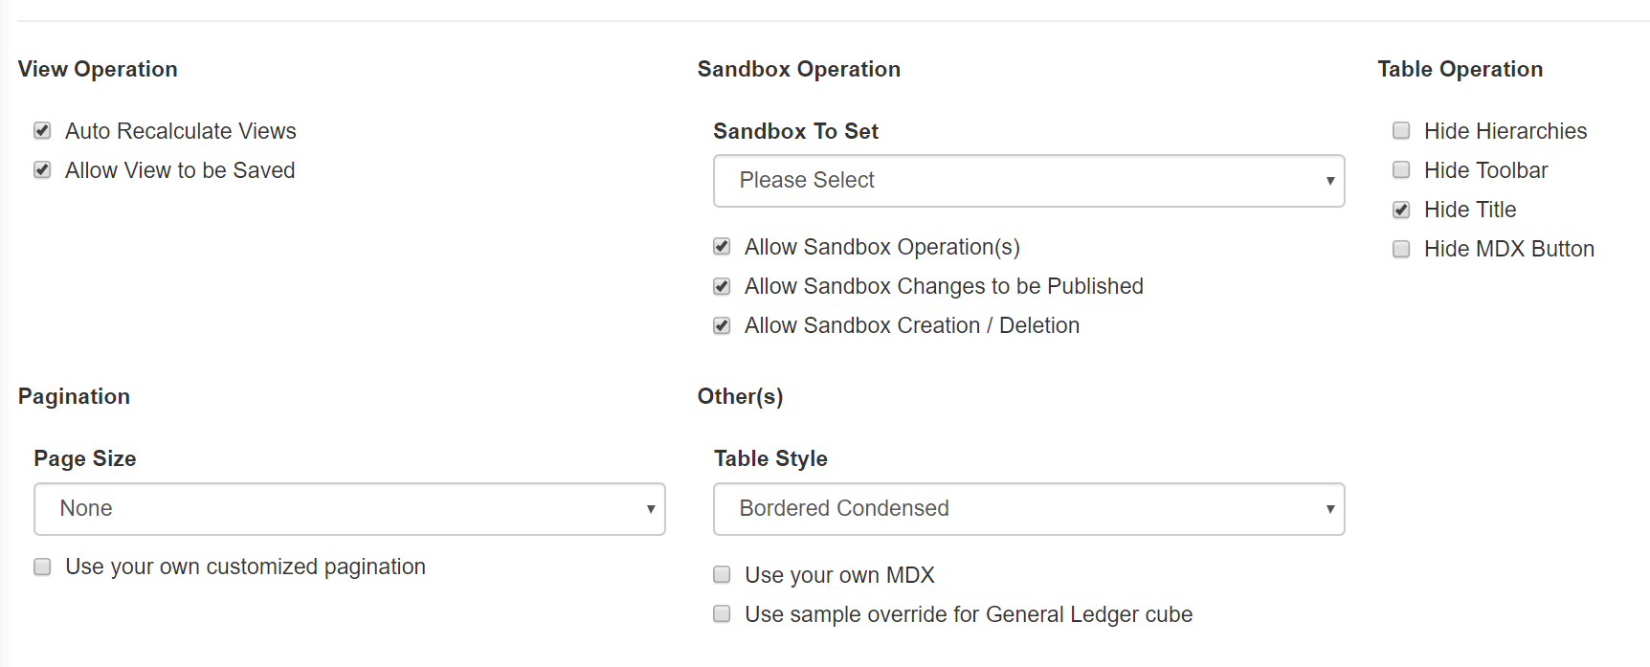Enable sample override for General Ledger cube

(x=723, y=614)
